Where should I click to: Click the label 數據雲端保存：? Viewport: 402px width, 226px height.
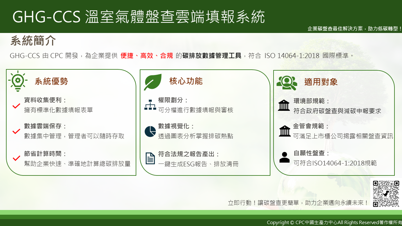[x=46, y=126]
